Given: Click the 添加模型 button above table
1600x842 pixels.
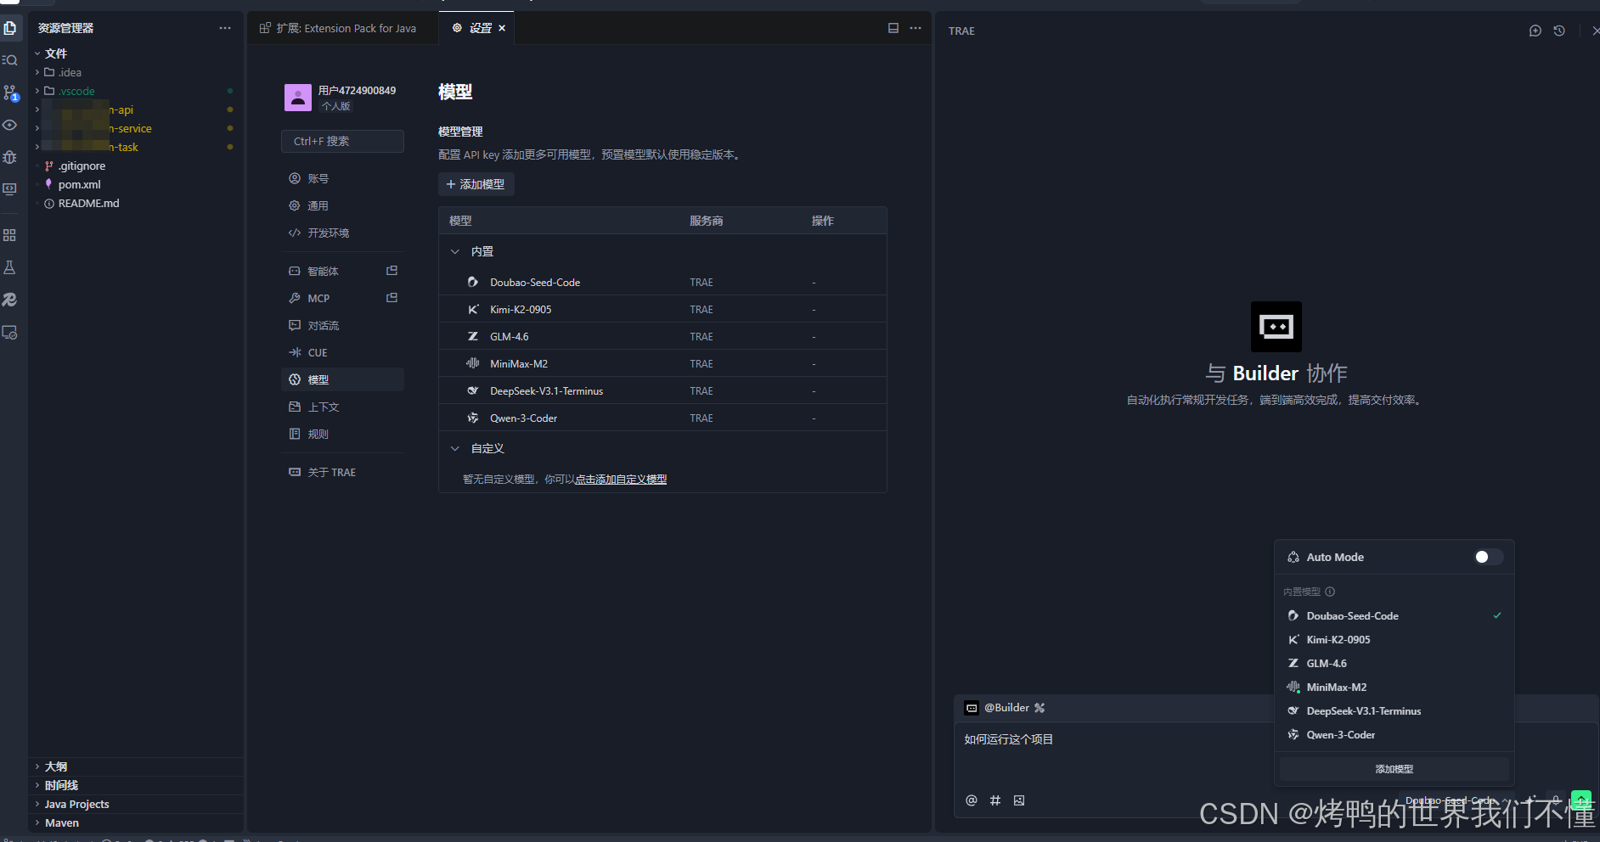Looking at the screenshot, I should [x=476, y=184].
